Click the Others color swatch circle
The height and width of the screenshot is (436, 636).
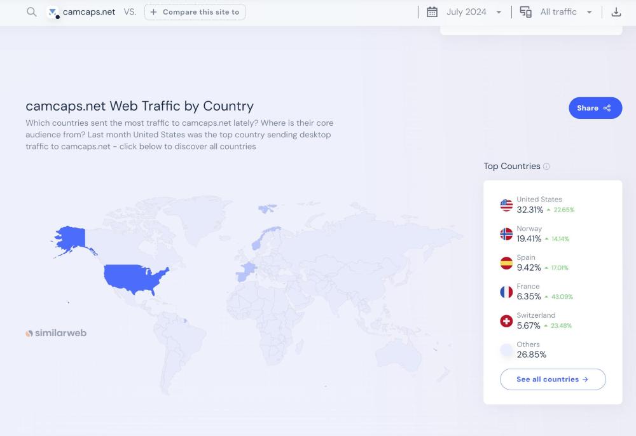506,350
